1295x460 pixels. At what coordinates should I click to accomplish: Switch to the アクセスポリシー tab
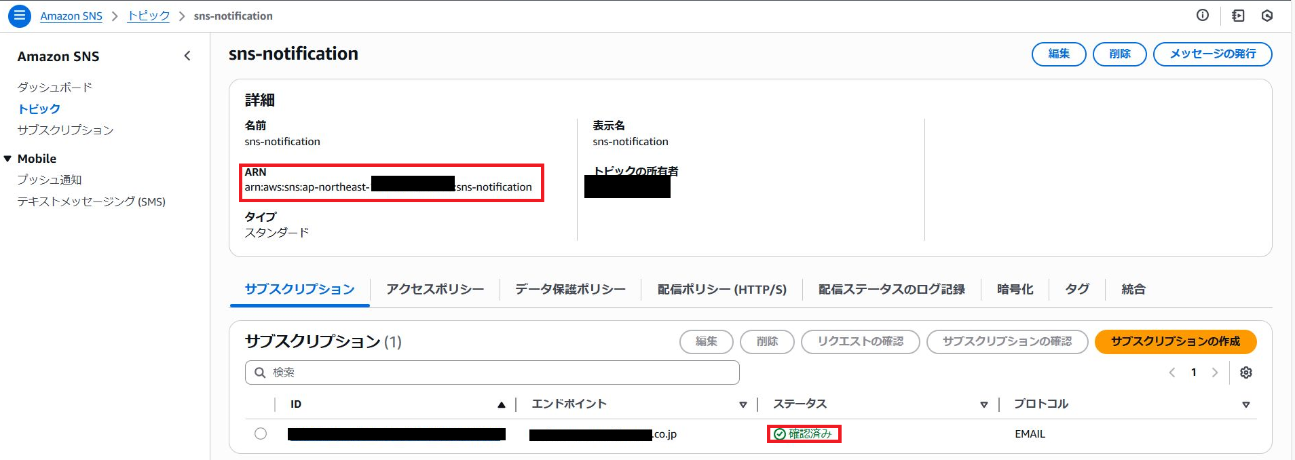[435, 290]
